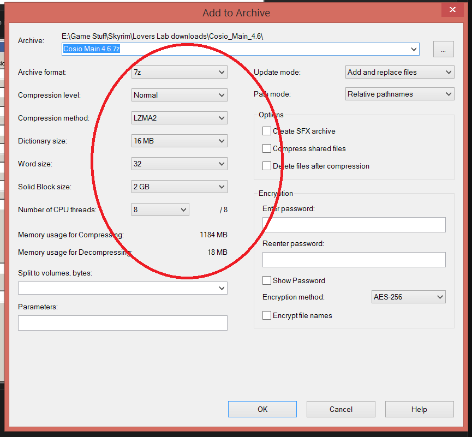Screen dimensions: 472x437
Task: Open the Word size dropdown
Action: coord(180,164)
